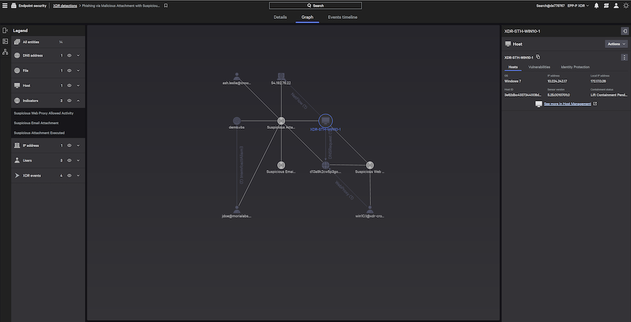Select the d13a9k2cw5p3go DNS node
This screenshot has height=322, width=631.
(x=326, y=165)
